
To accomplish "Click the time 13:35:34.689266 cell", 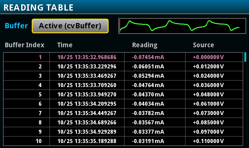I will coord(87,123).
